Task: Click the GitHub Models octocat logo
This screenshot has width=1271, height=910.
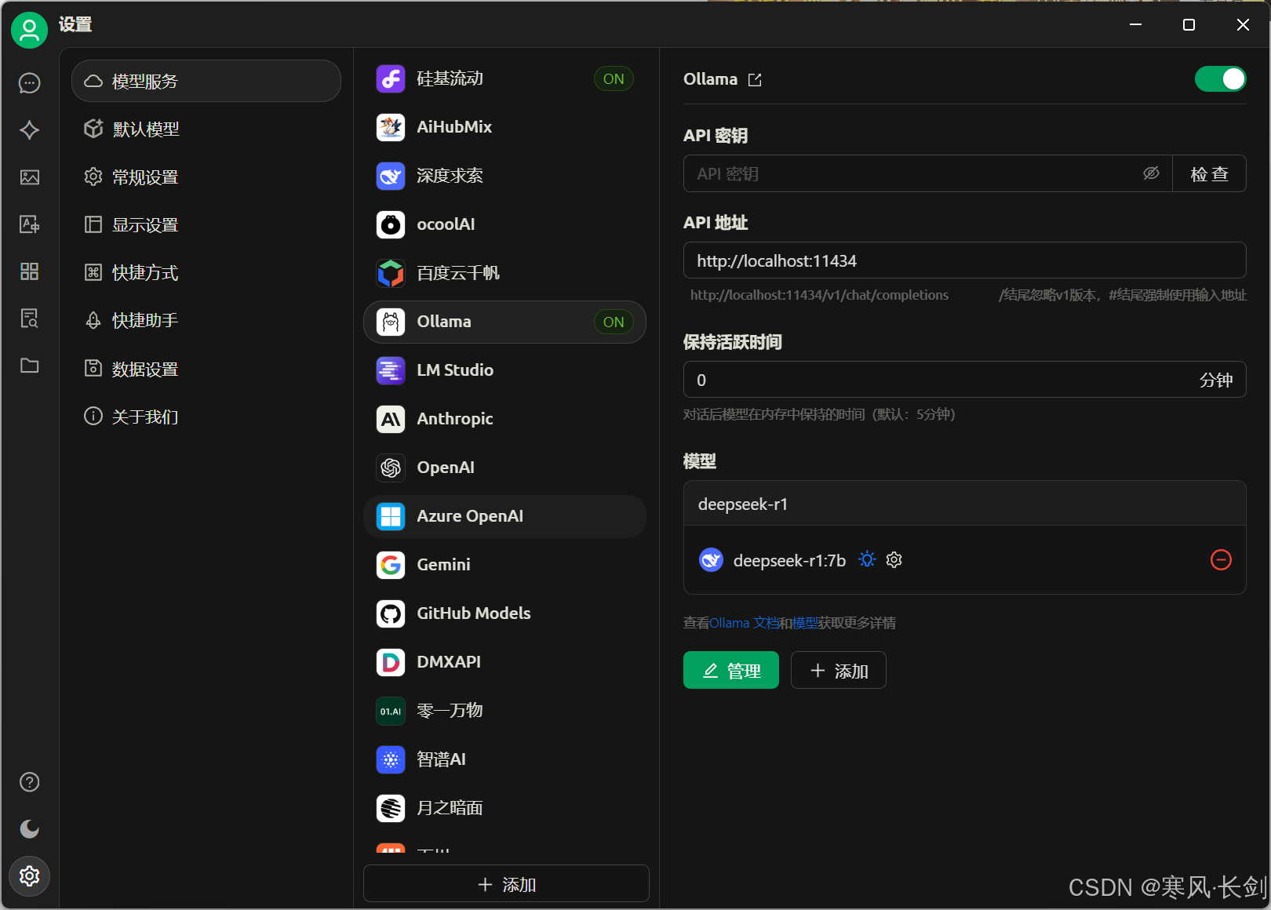Action: [391, 613]
